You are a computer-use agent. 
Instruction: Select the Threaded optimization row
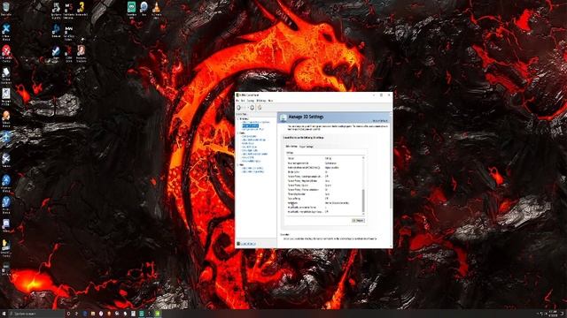pyautogui.click(x=324, y=194)
